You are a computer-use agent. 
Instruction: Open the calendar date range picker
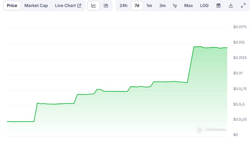pyautogui.click(x=218, y=6)
